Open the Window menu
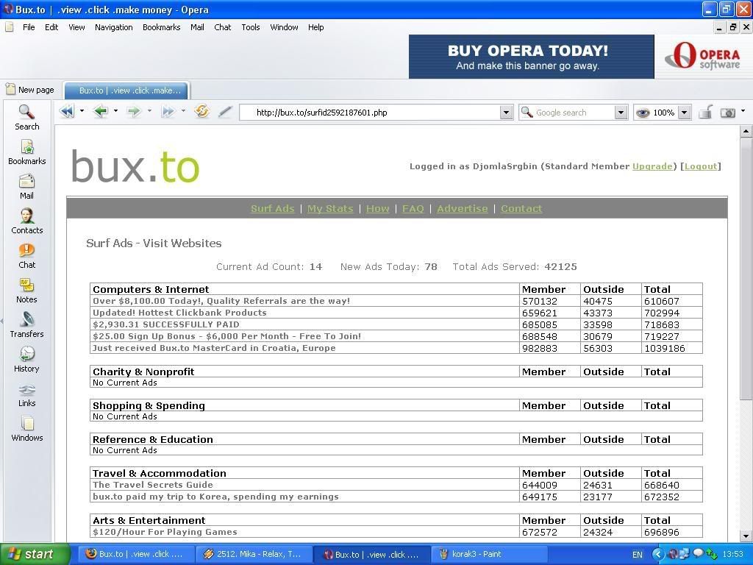The width and height of the screenshot is (753, 565). coord(285,27)
